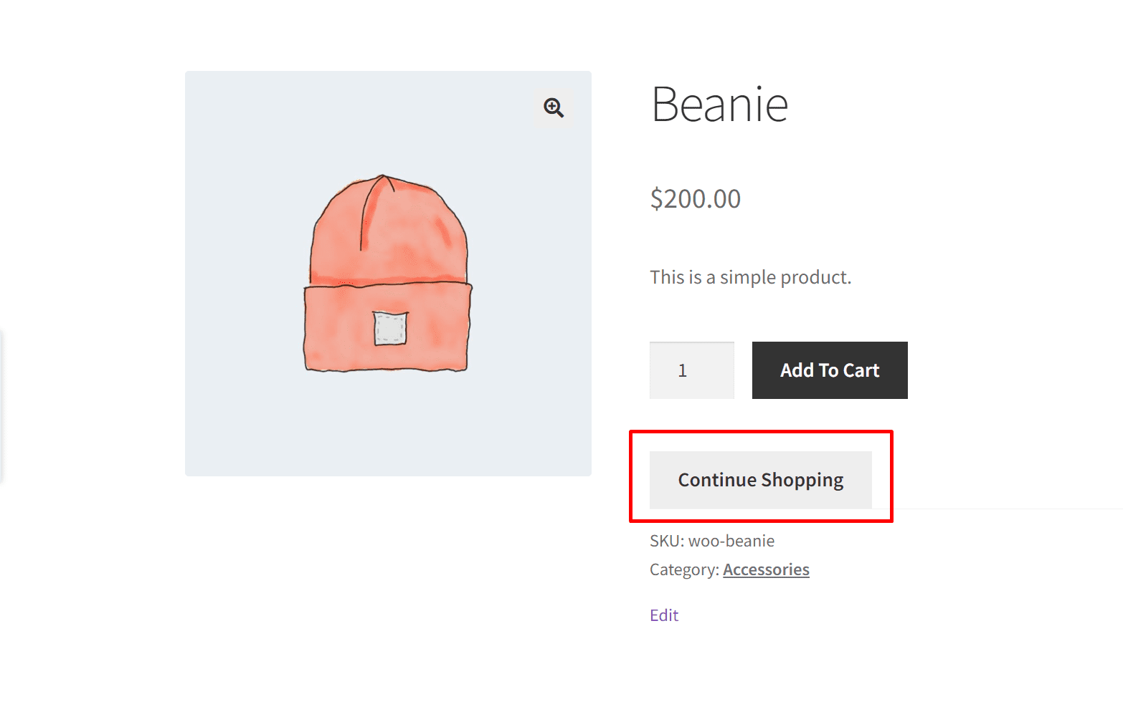Click the Edit link
Image resolution: width=1123 pixels, height=722 pixels.
(x=664, y=615)
